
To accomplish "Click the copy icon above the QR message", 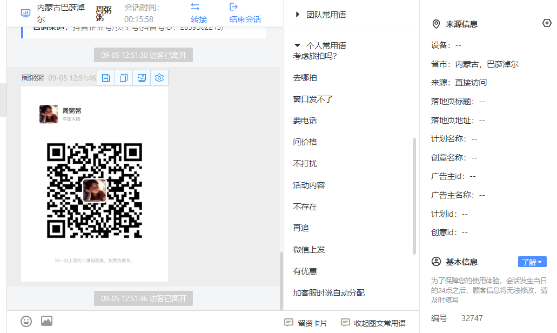I will pos(124,78).
